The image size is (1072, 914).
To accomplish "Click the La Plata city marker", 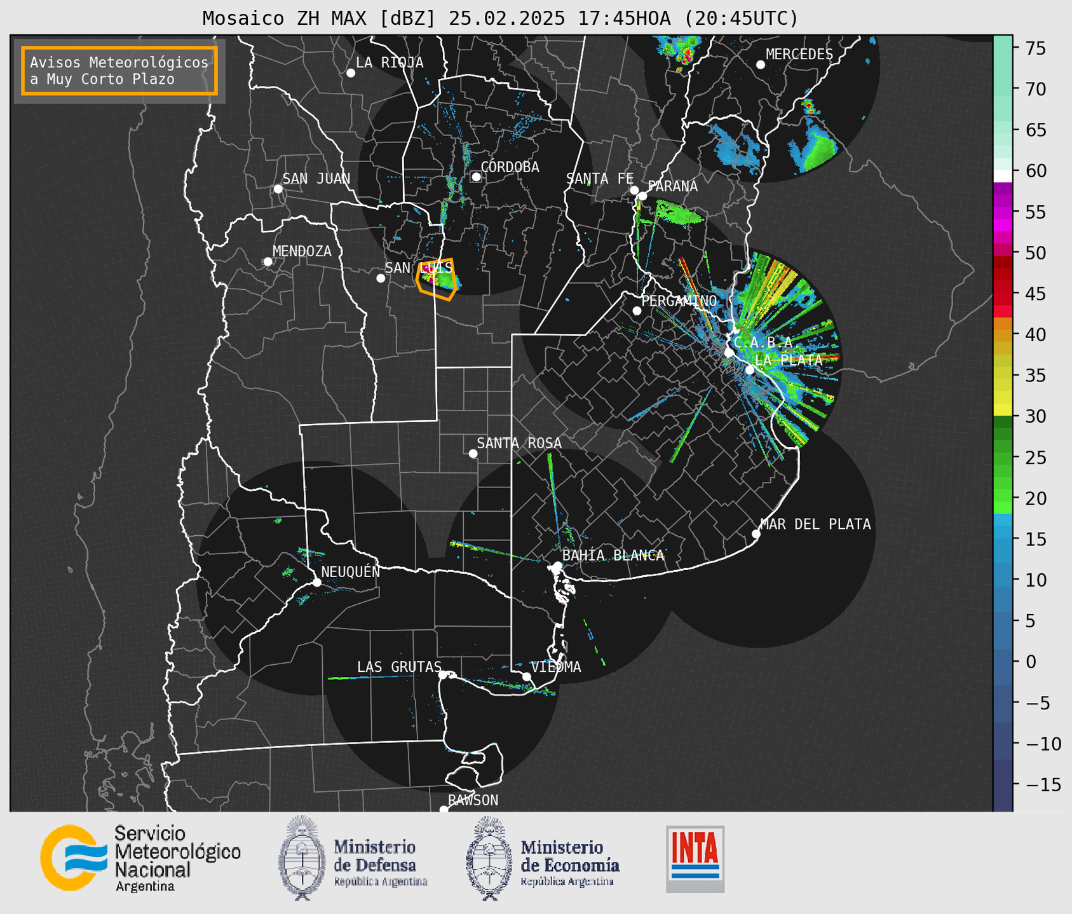I will pos(750,370).
